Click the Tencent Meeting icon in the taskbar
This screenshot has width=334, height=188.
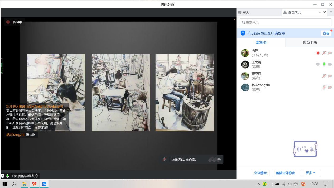[44, 184]
